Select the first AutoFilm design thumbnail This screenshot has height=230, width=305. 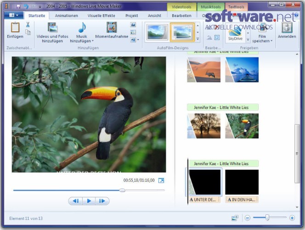click(x=157, y=32)
